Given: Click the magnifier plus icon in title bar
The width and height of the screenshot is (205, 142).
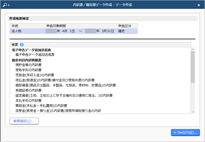Looking at the screenshot, I should pyautogui.click(x=6, y=5).
